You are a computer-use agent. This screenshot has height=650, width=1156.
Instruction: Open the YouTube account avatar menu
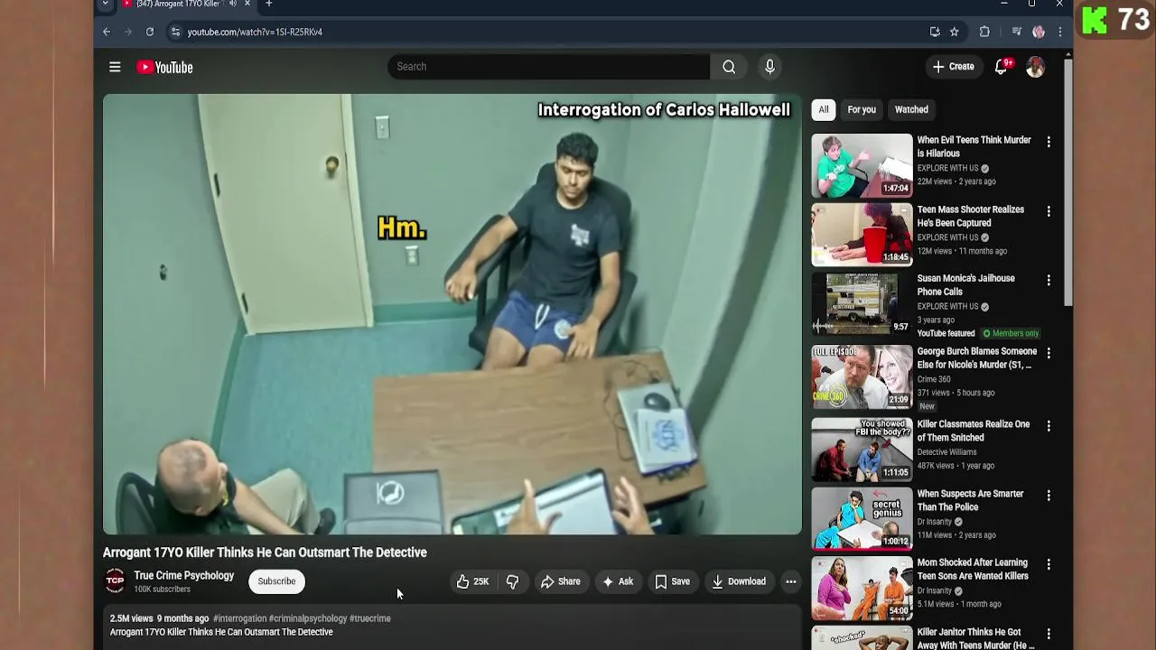(1035, 67)
